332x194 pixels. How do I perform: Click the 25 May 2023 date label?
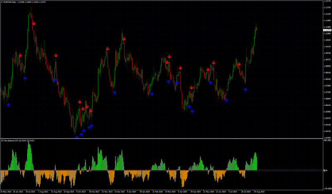pos(6,192)
